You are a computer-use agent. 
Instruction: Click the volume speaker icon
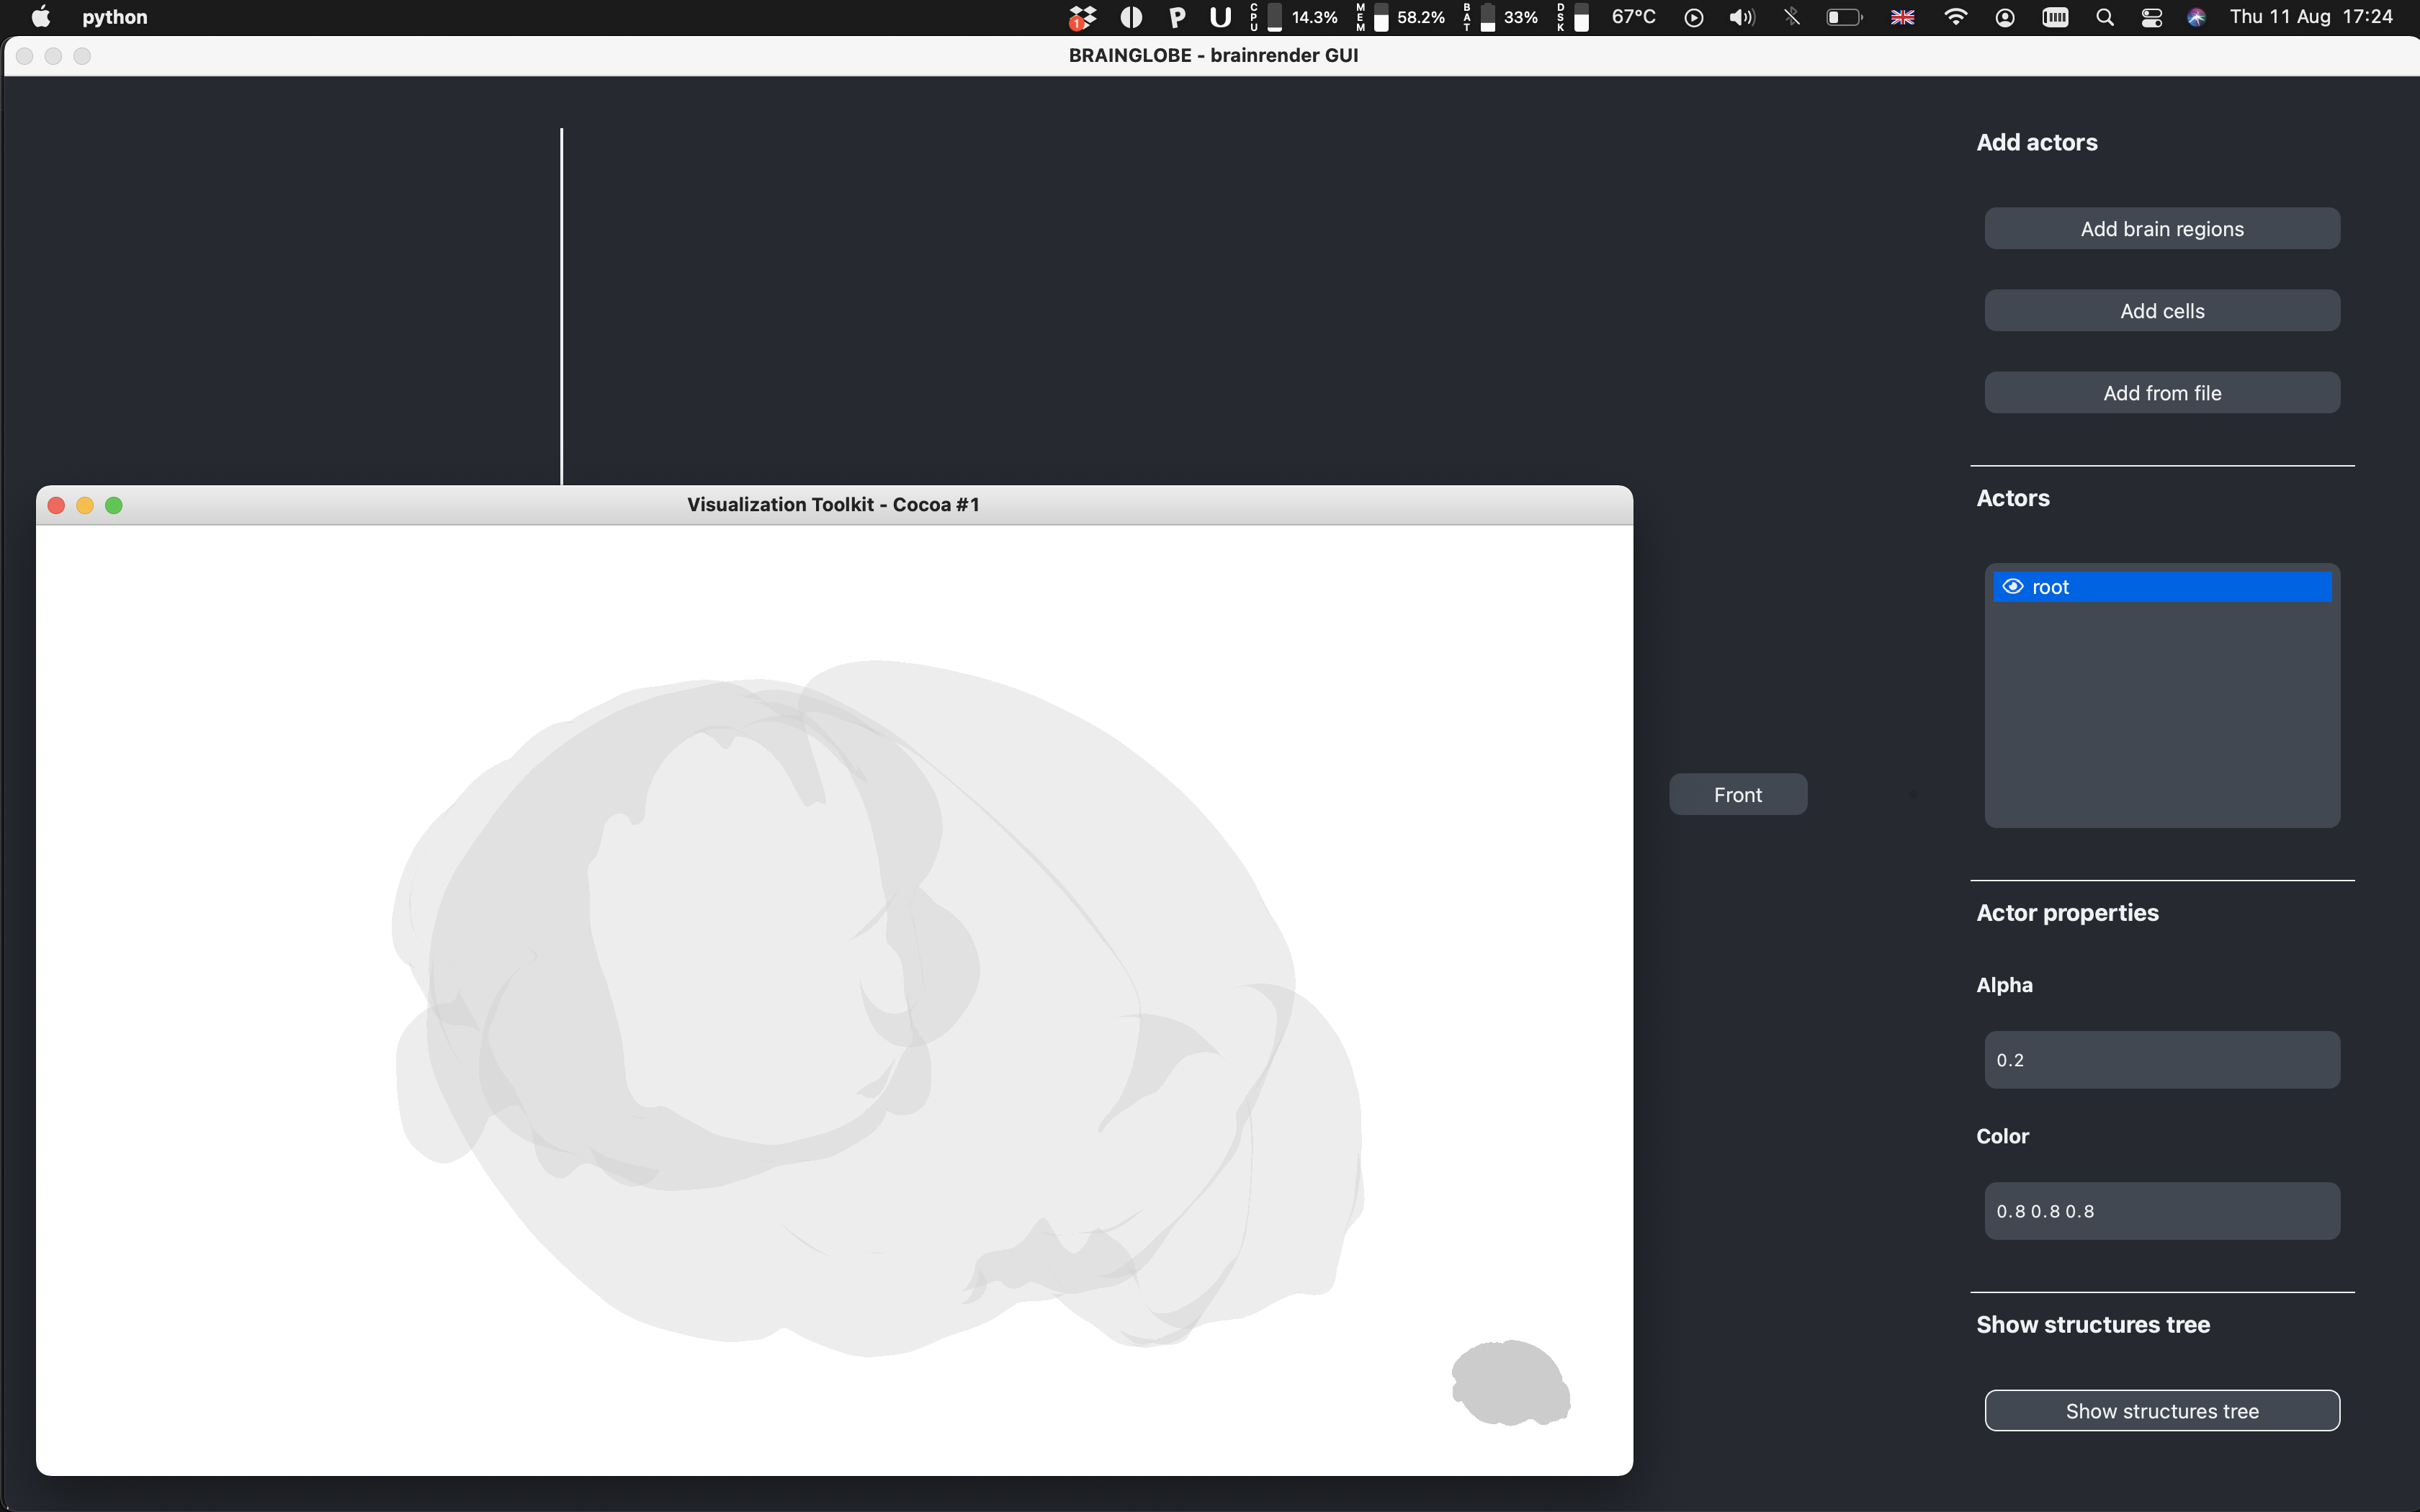[x=1742, y=17]
